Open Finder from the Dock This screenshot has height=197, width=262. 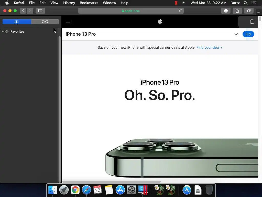[x=53, y=190]
